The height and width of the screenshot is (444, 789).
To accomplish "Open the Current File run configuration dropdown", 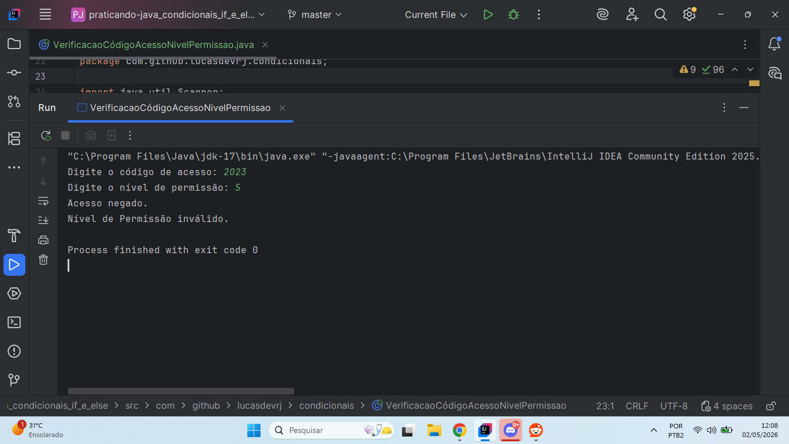I will click(x=436, y=14).
